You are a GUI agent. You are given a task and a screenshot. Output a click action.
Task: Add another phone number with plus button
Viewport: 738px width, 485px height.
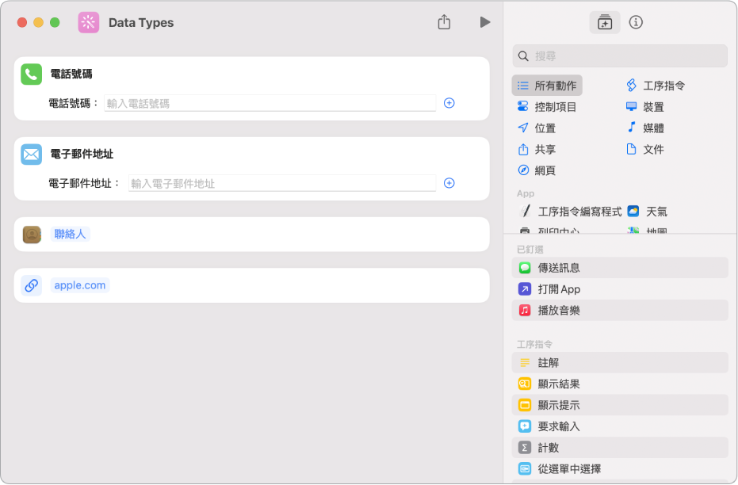449,103
